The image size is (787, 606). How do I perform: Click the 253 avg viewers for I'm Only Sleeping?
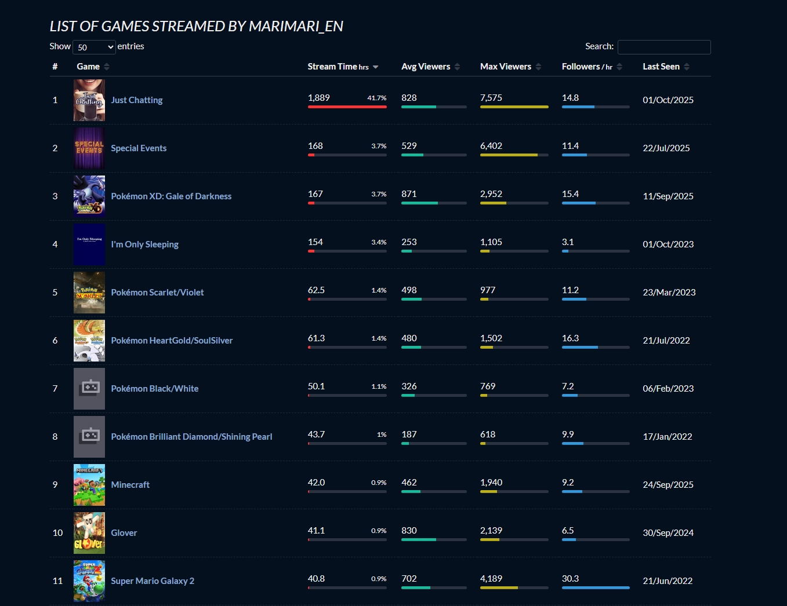(409, 242)
